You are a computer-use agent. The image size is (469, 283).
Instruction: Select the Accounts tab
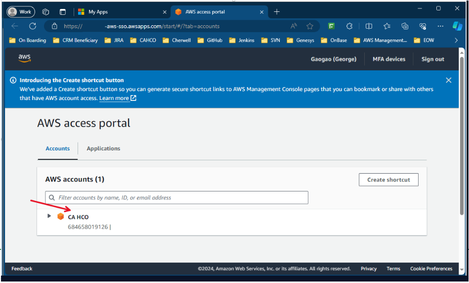pyautogui.click(x=57, y=148)
